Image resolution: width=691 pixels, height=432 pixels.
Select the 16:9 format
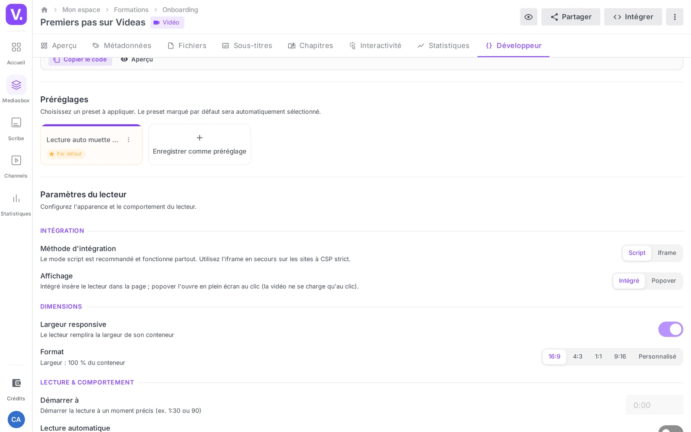tap(555, 357)
